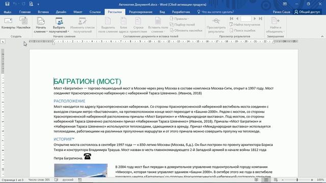Click the ИСТОРИЯ heading
326x183 pixels.
[x=64, y=139]
